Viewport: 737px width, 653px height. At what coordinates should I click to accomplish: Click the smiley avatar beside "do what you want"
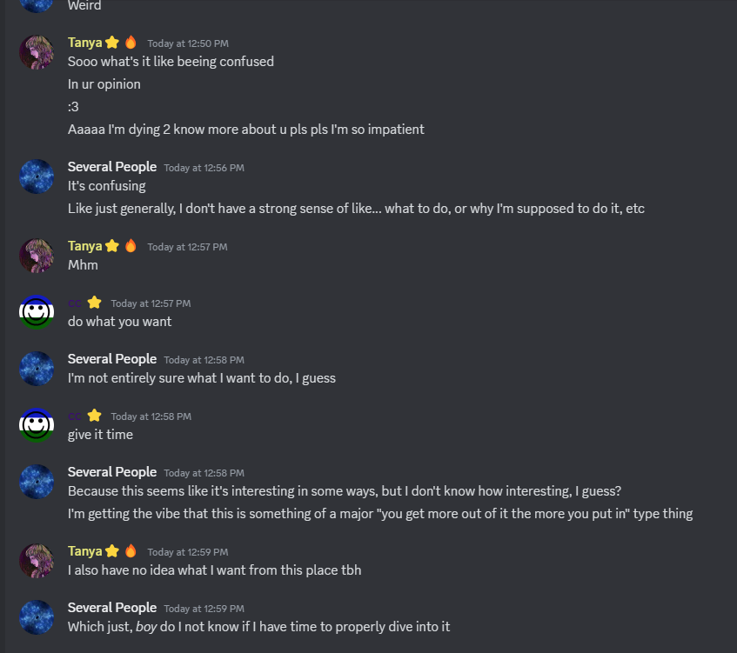37,312
